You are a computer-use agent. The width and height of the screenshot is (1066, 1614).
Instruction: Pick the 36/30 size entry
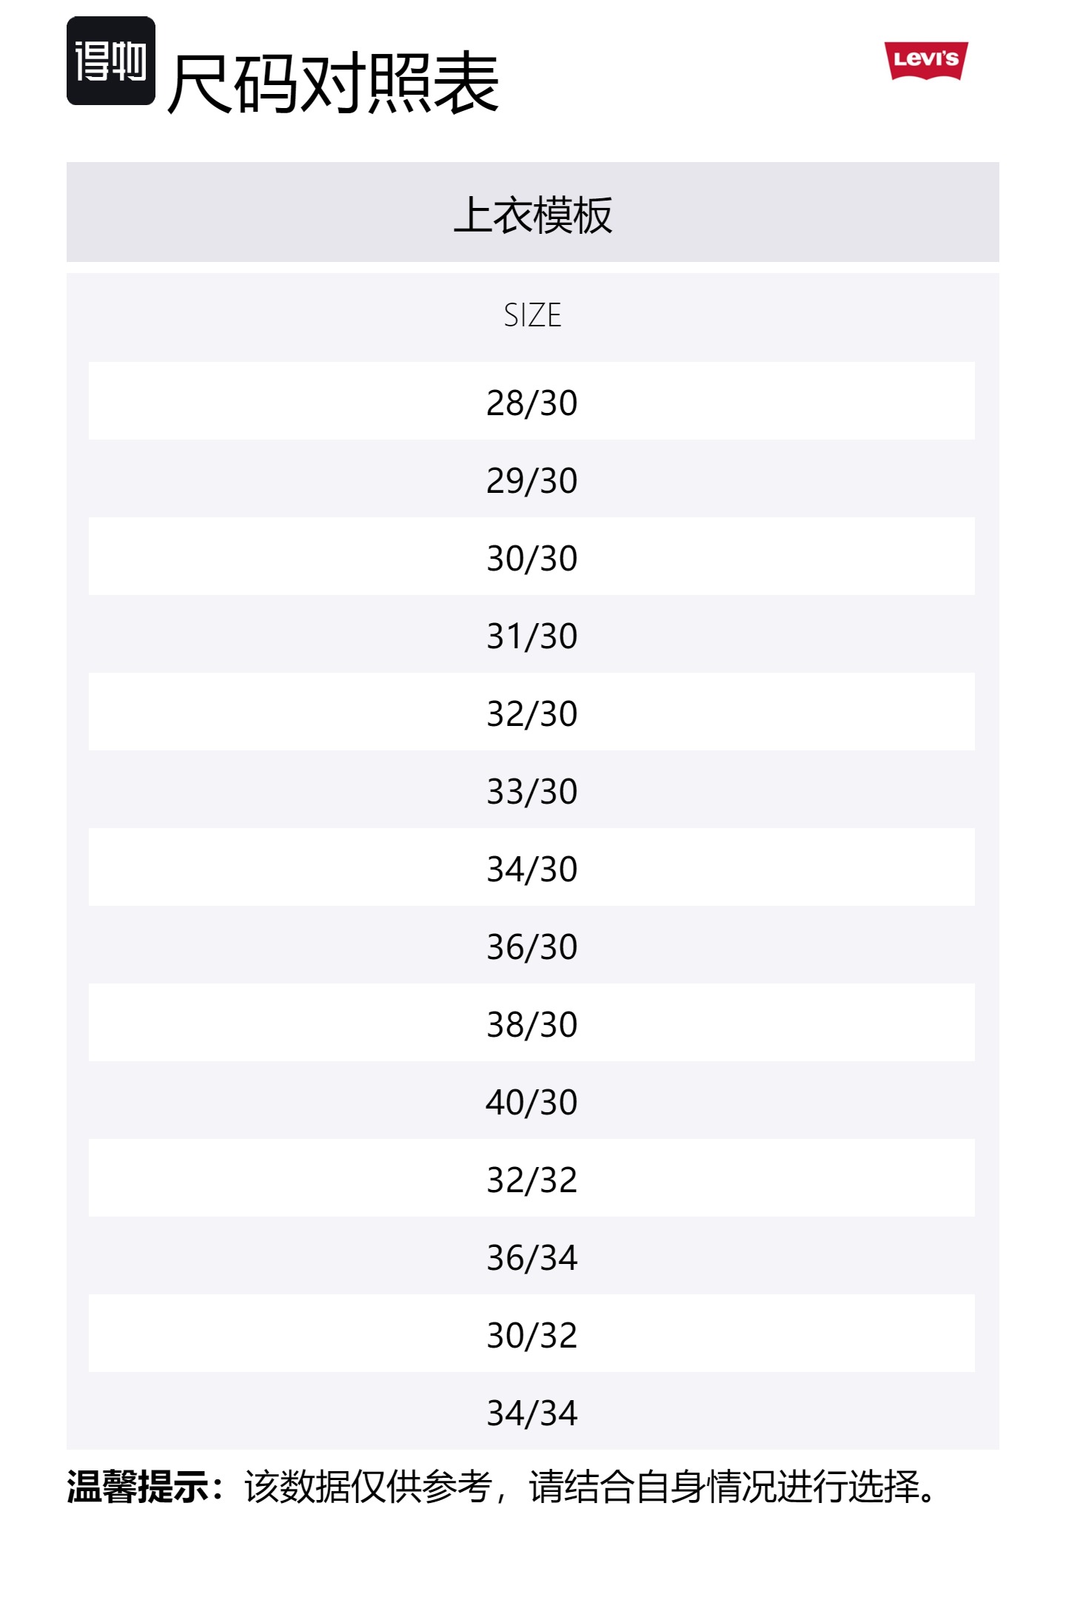pyautogui.click(x=532, y=946)
